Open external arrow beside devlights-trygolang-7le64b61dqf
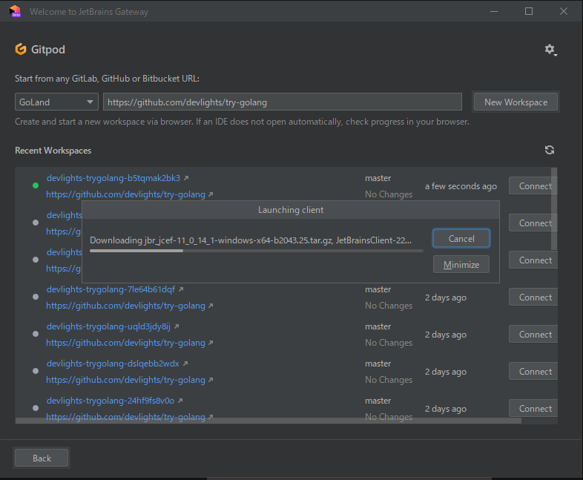This screenshot has height=480, width=583. click(x=181, y=289)
